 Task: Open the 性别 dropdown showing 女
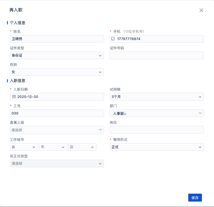[x=57, y=72]
